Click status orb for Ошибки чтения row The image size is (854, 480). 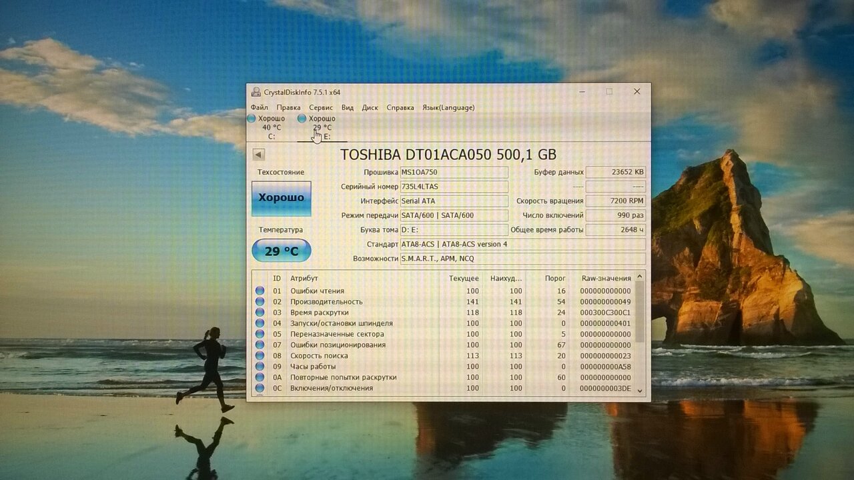[260, 291]
